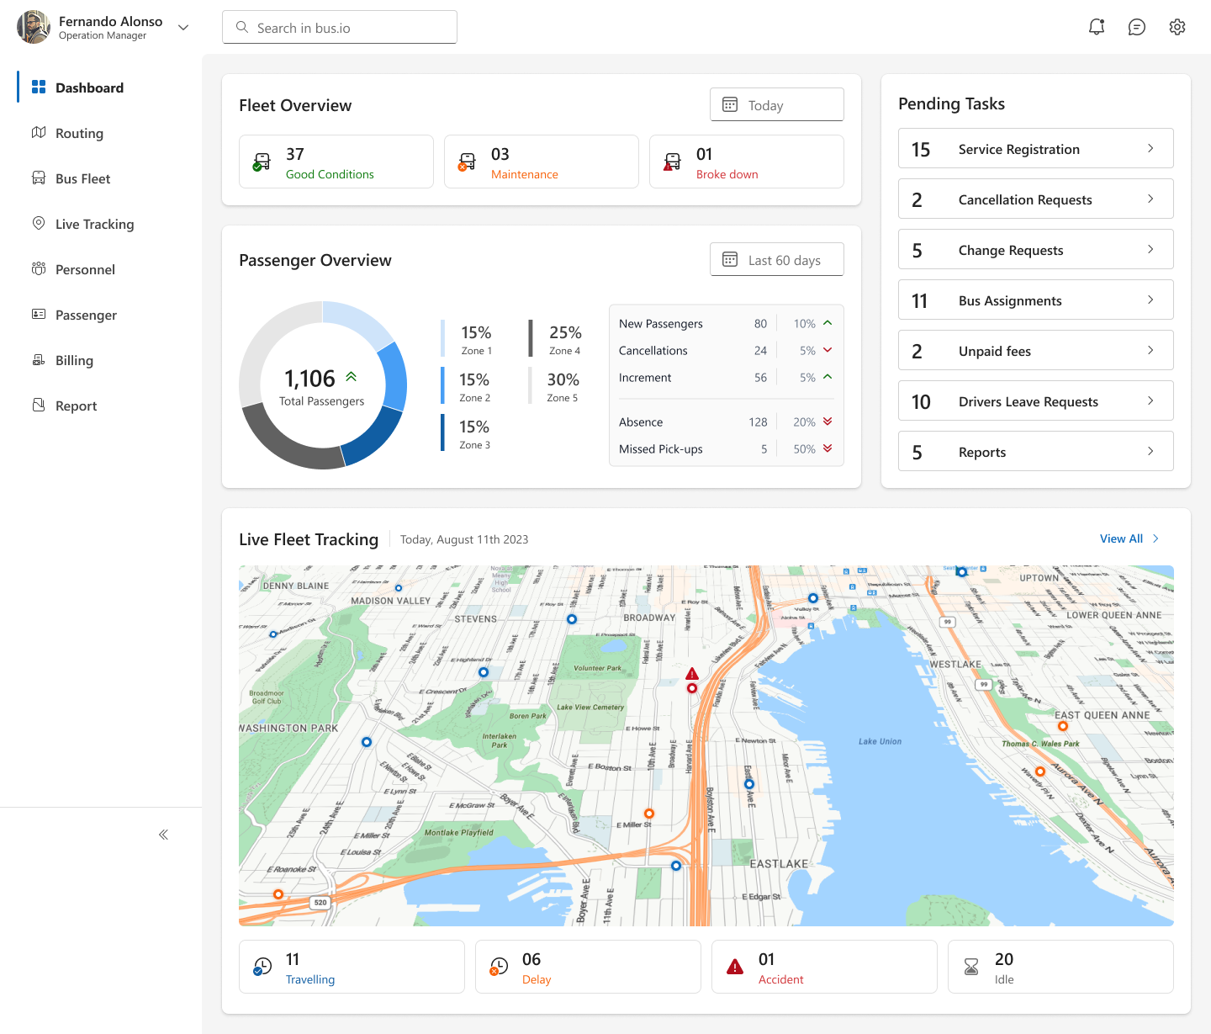Click the Good Conditions bus icon
1211x1034 pixels.
[x=262, y=162]
